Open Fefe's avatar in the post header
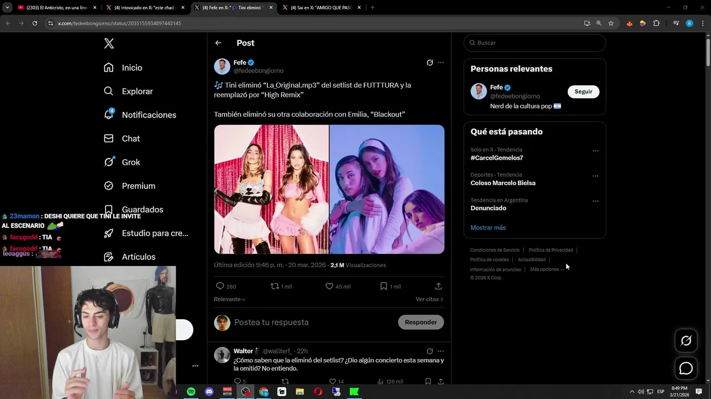Image resolution: width=711 pixels, height=399 pixels. click(x=222, y=66)
